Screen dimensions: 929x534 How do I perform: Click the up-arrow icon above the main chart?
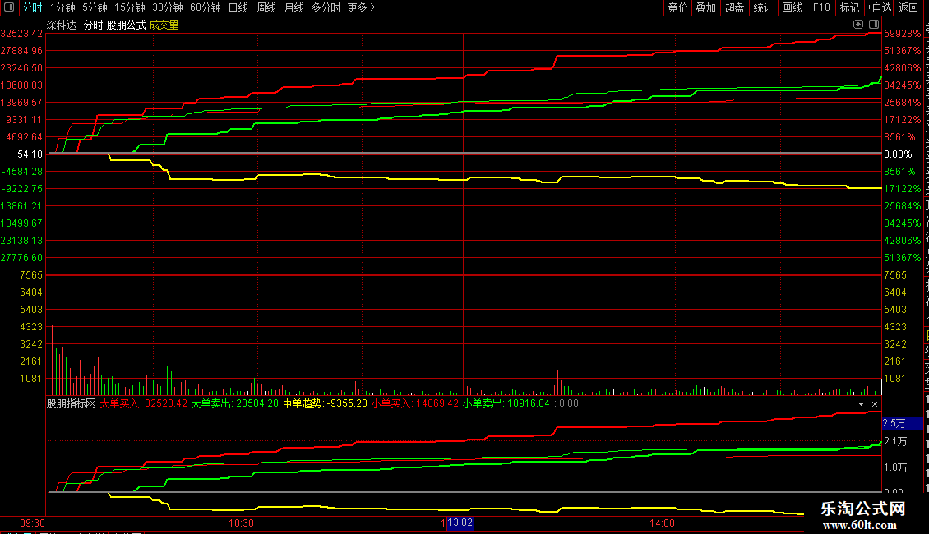tap(858, 25)
